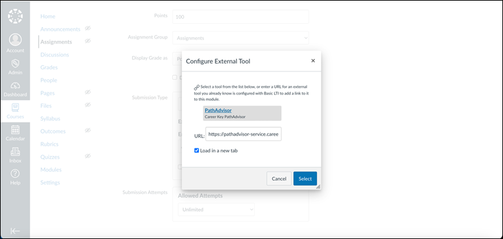Open Rubrics in course navigation
The height and width of the screenshot is (239, 503).
pyautogui.click(x=50, y=144)
